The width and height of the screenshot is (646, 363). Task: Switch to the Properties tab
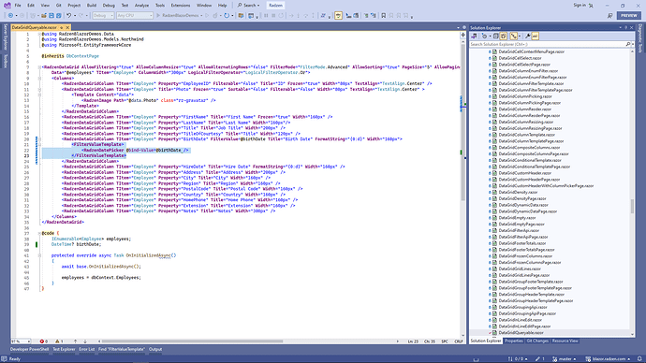tap(514, 341)
